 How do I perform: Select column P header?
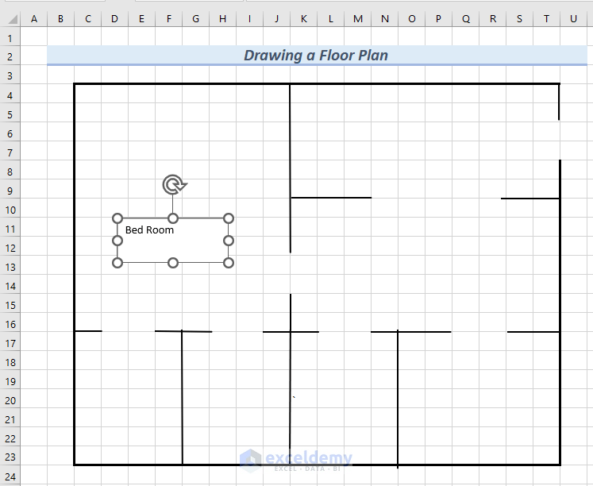(x=438, y=19)
